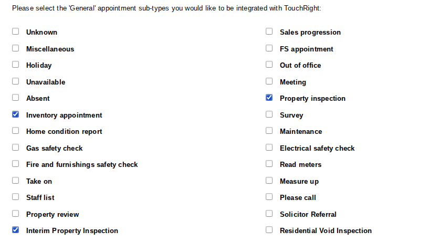428x242 pixels.
Task: Select the Survey checkbox
Action: (269, 114)
